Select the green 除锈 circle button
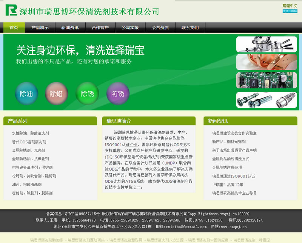Image resolution: width=302 pixels, height=243 pixels. [87, 94]
